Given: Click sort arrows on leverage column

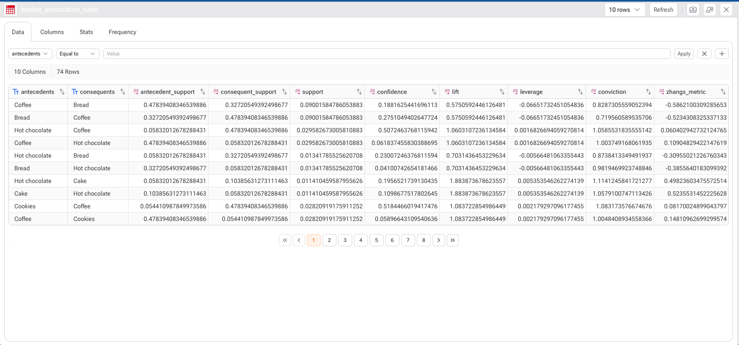Looking at the screenshot, I should [580, 92].
